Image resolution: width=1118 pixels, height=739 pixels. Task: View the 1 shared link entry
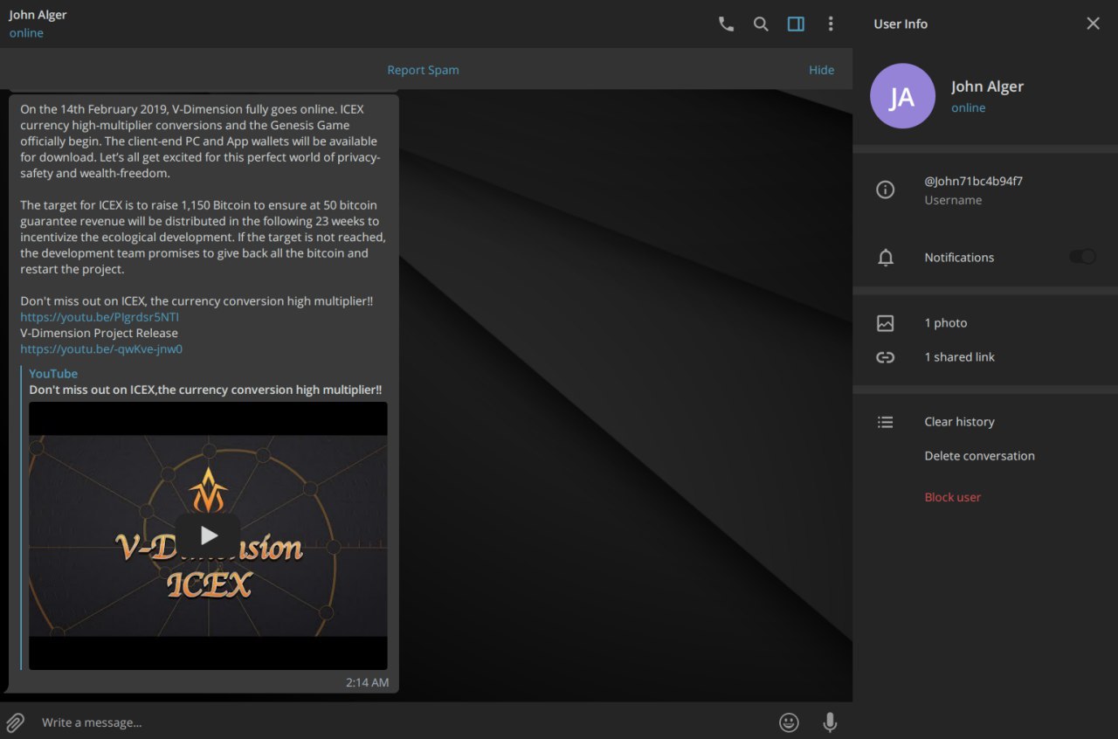pos(959,357)
